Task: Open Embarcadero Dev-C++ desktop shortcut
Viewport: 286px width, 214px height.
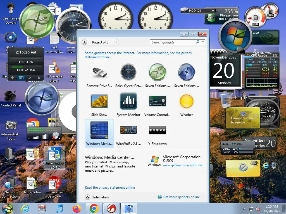Action: 54,188
